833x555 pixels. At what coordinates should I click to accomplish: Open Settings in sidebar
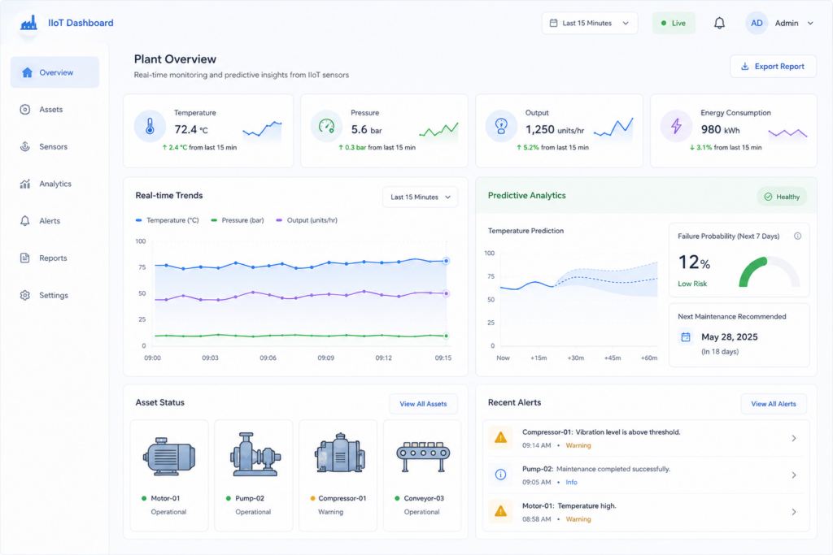point(55,295)
